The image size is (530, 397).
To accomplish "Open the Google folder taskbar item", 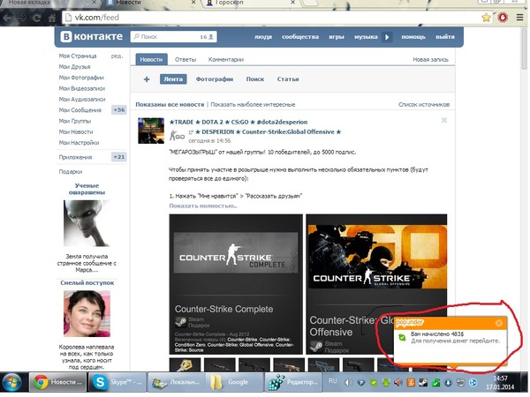I will click(235, 382).
